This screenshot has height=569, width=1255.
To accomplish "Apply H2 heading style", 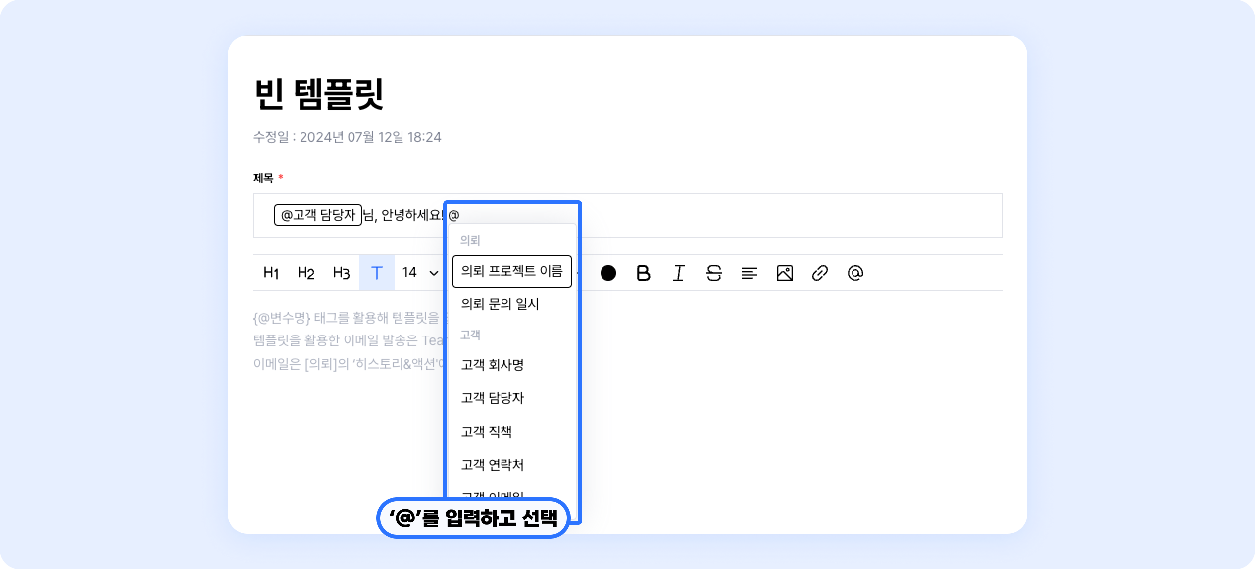I will pyautogui.click(x=306, y=273).
